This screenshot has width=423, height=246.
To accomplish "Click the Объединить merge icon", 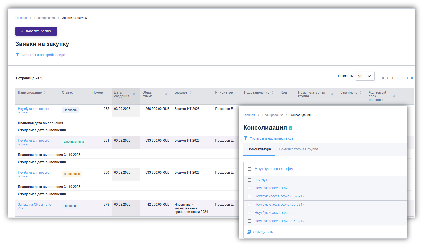I will pyautogui.click(x=249, y=232).
